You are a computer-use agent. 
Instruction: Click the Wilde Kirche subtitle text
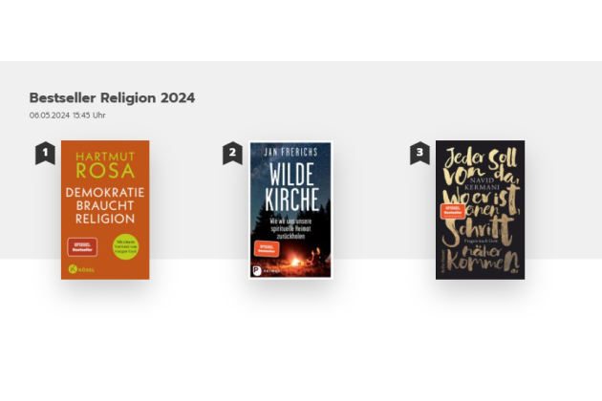tap(290, 229)
